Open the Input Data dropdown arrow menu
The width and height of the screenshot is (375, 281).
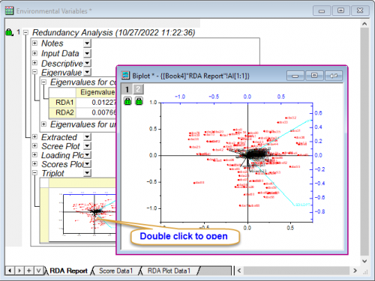point(87,53)
